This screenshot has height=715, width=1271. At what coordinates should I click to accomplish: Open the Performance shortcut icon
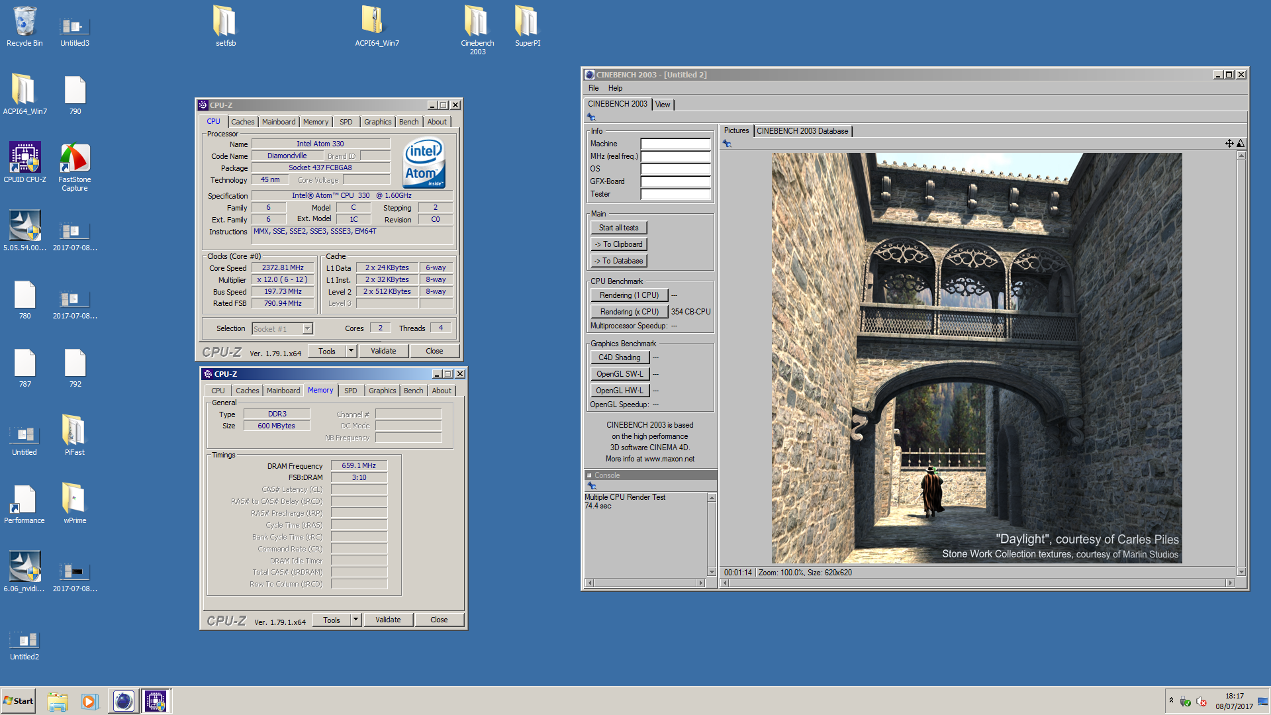24,504
